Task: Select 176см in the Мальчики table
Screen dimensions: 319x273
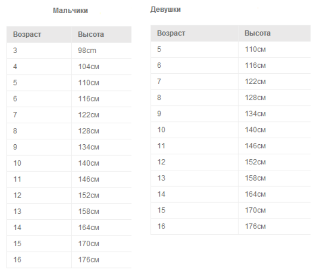Action: point(89,260)
